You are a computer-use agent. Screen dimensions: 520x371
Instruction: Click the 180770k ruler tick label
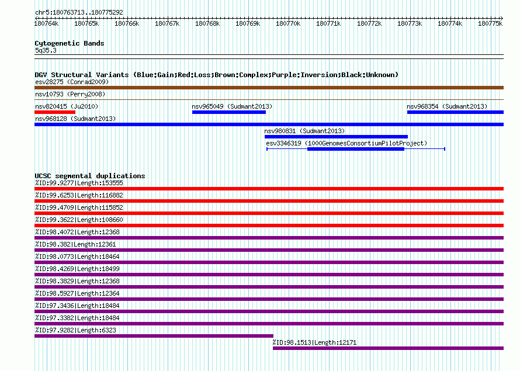(288, 23)
